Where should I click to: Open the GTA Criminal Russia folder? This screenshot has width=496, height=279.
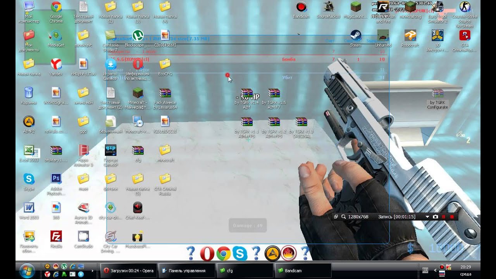(x=165, y=179)
